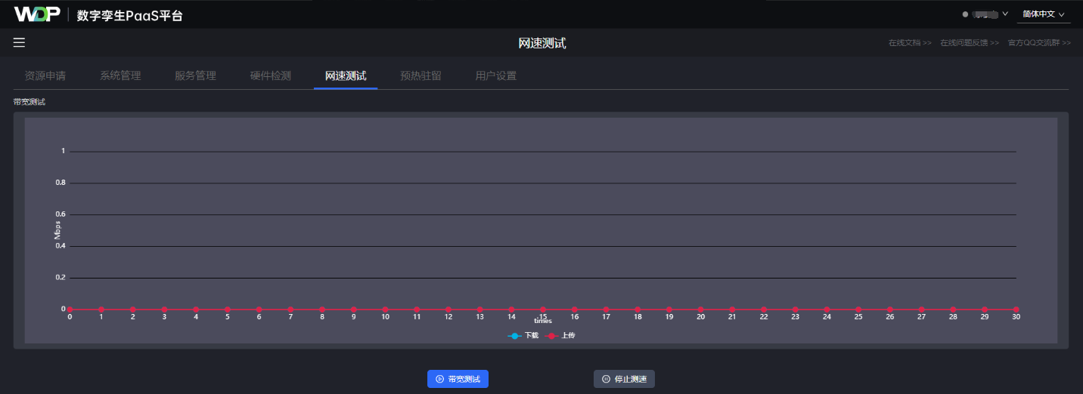The width and height of the screenshot is (1083, 394).
Task: Click the WDP logo
Action: click(x=36, y=14)
